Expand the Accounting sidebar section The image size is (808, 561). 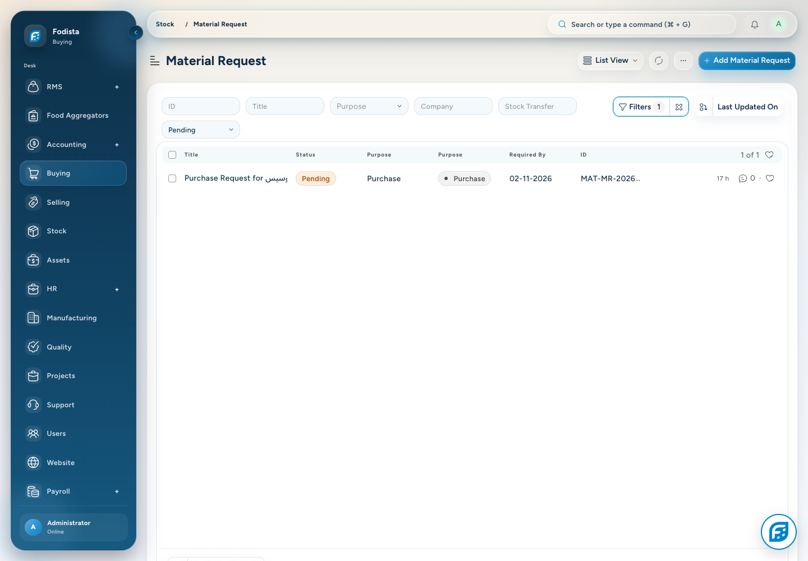[117, 145]
